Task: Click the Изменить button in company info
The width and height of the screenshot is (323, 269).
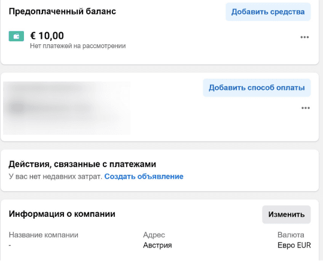Action: [x=287, y=214]
